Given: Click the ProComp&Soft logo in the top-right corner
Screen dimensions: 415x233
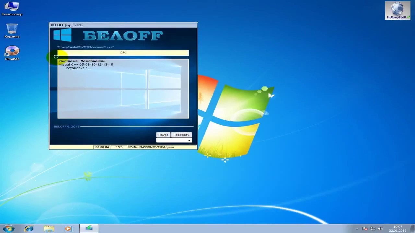Looking at the screenshot, I should pyautogui.click(x=397, y=10).
